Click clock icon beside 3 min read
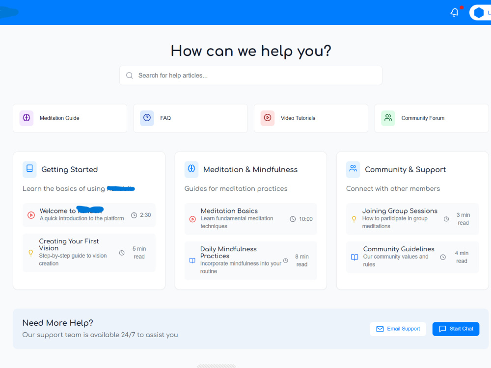This screenshot has width=491, height=368. point(446,219)
